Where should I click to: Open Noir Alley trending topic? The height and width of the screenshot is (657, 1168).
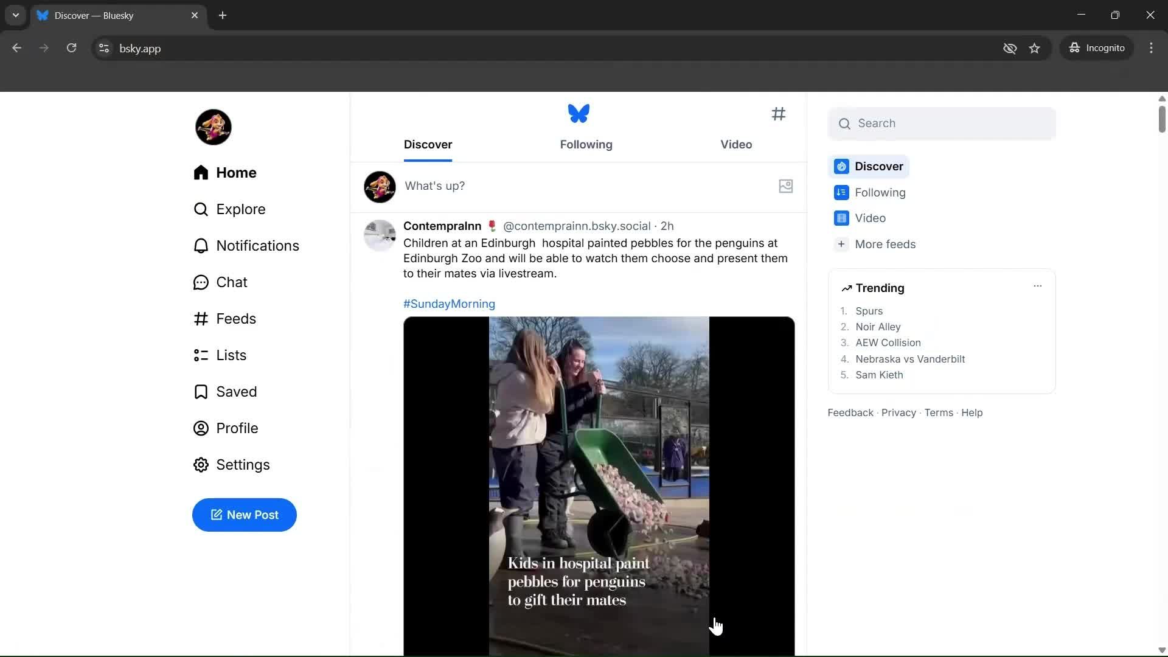tap(878, 327)
